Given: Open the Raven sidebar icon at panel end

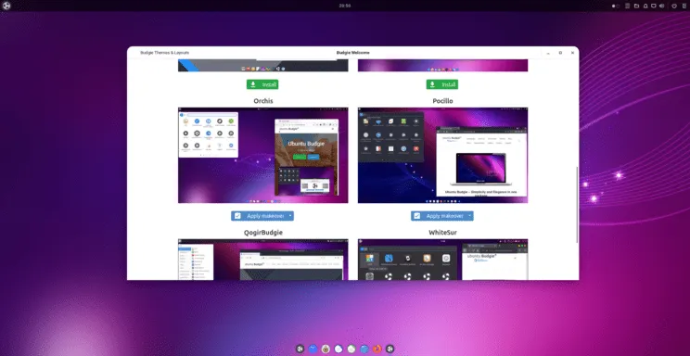Looking at the screenshot, I should click(684, 6).
